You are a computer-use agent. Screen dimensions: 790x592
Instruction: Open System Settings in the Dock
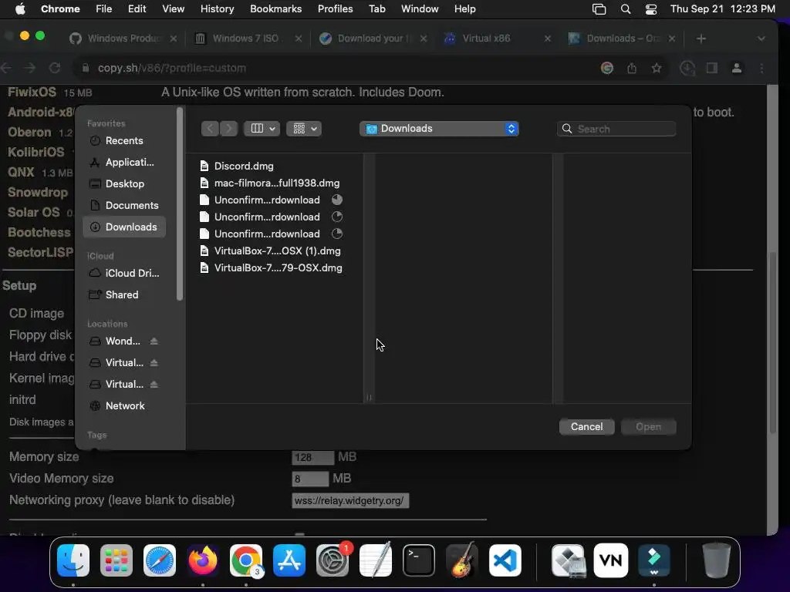click(x=333, y=560)
